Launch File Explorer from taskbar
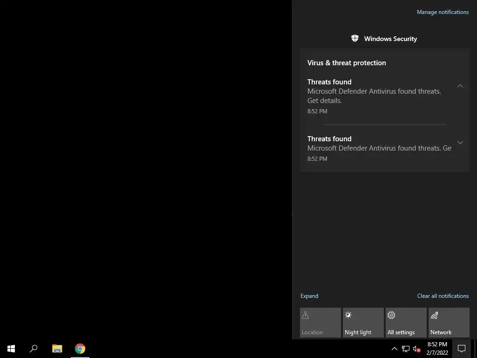Screen dimensions: 477x358 coord(57,349)
